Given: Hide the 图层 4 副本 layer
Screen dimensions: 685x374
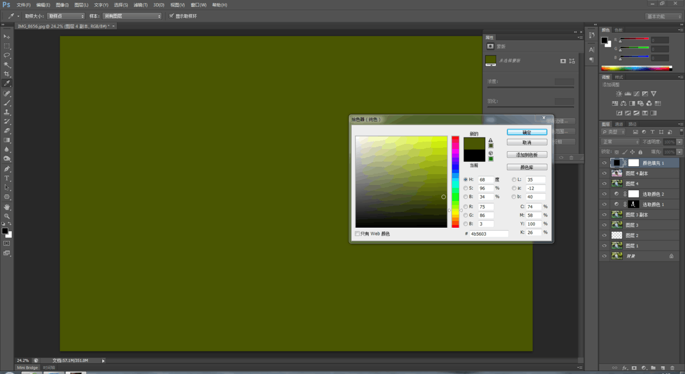Looking at the screenshot, I should pos(605,173).
